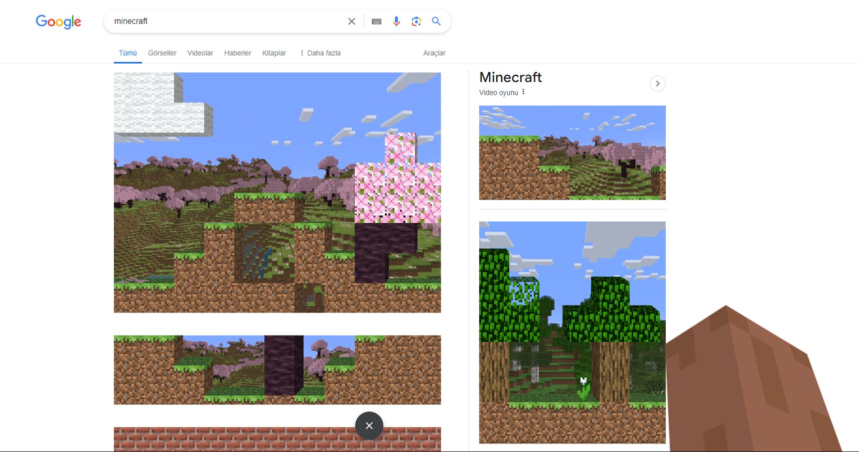Open Google Lens image search
Viewport: 859px width, 452px height.
pyautogui.click(x=416, y=21)
